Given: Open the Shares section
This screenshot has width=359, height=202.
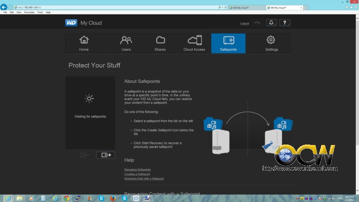Looking at the screenshot, I should click(x=160, y=43).
